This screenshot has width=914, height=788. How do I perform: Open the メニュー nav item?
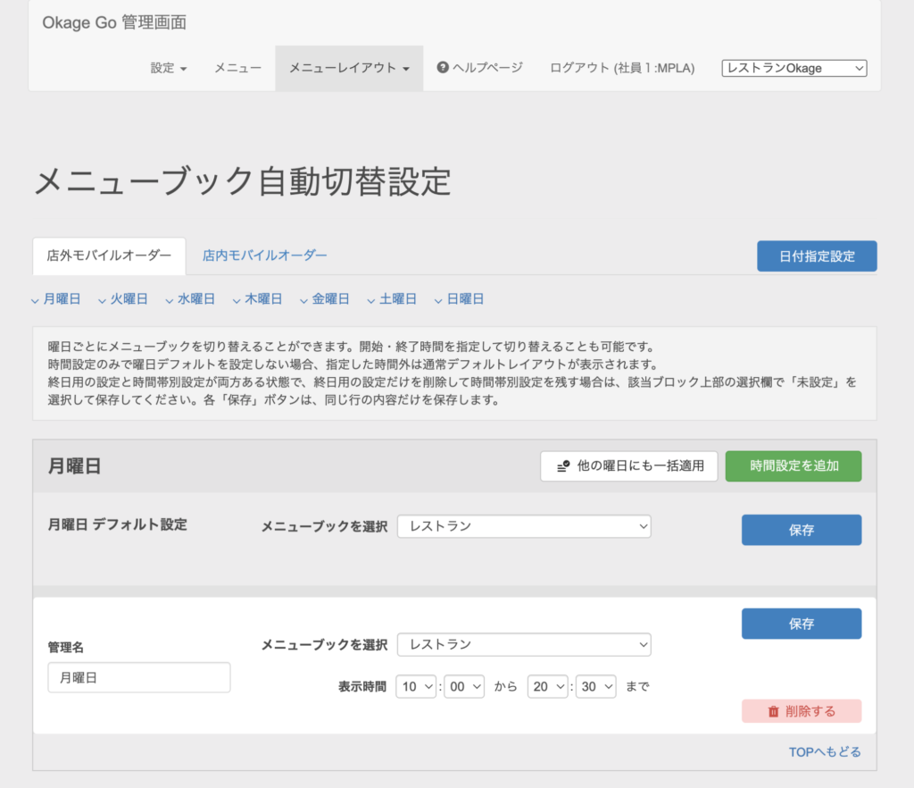237,68
